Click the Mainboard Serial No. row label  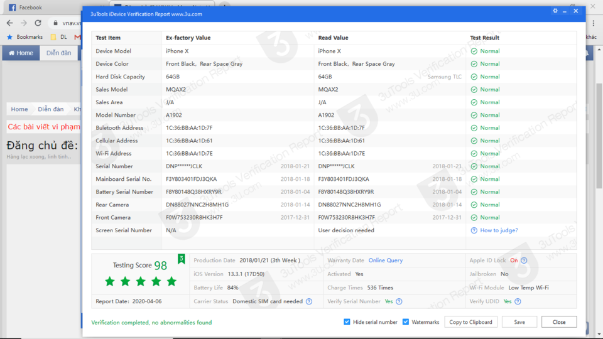point(124,179)
